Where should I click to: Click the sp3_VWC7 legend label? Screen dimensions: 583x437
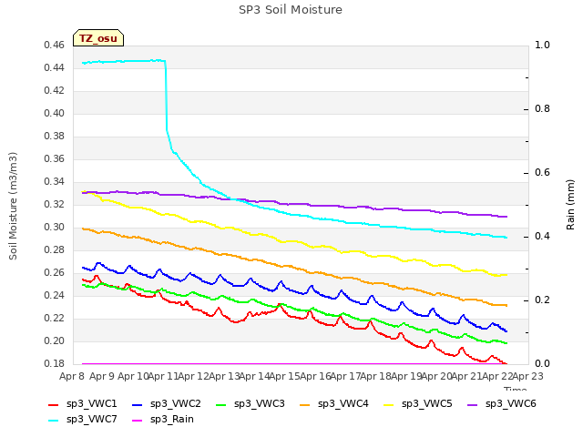(x=91, y=420)
